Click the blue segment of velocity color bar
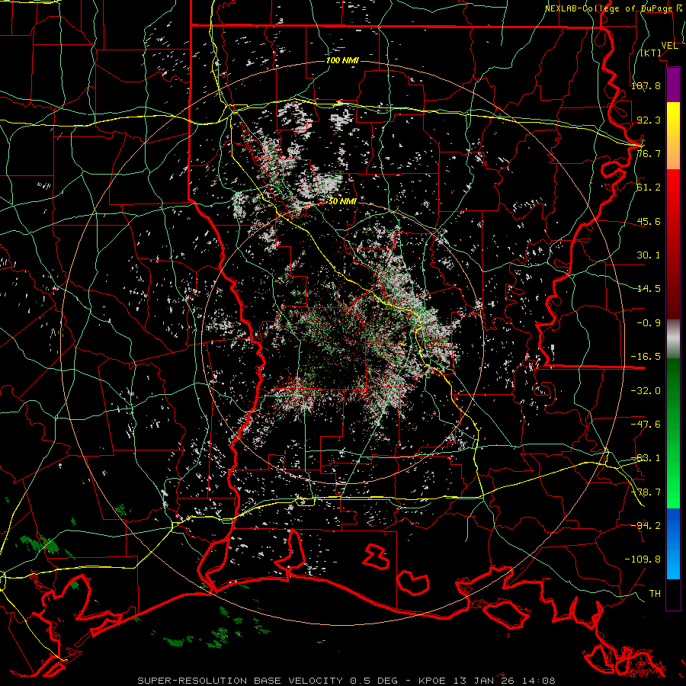 (673, 543)
